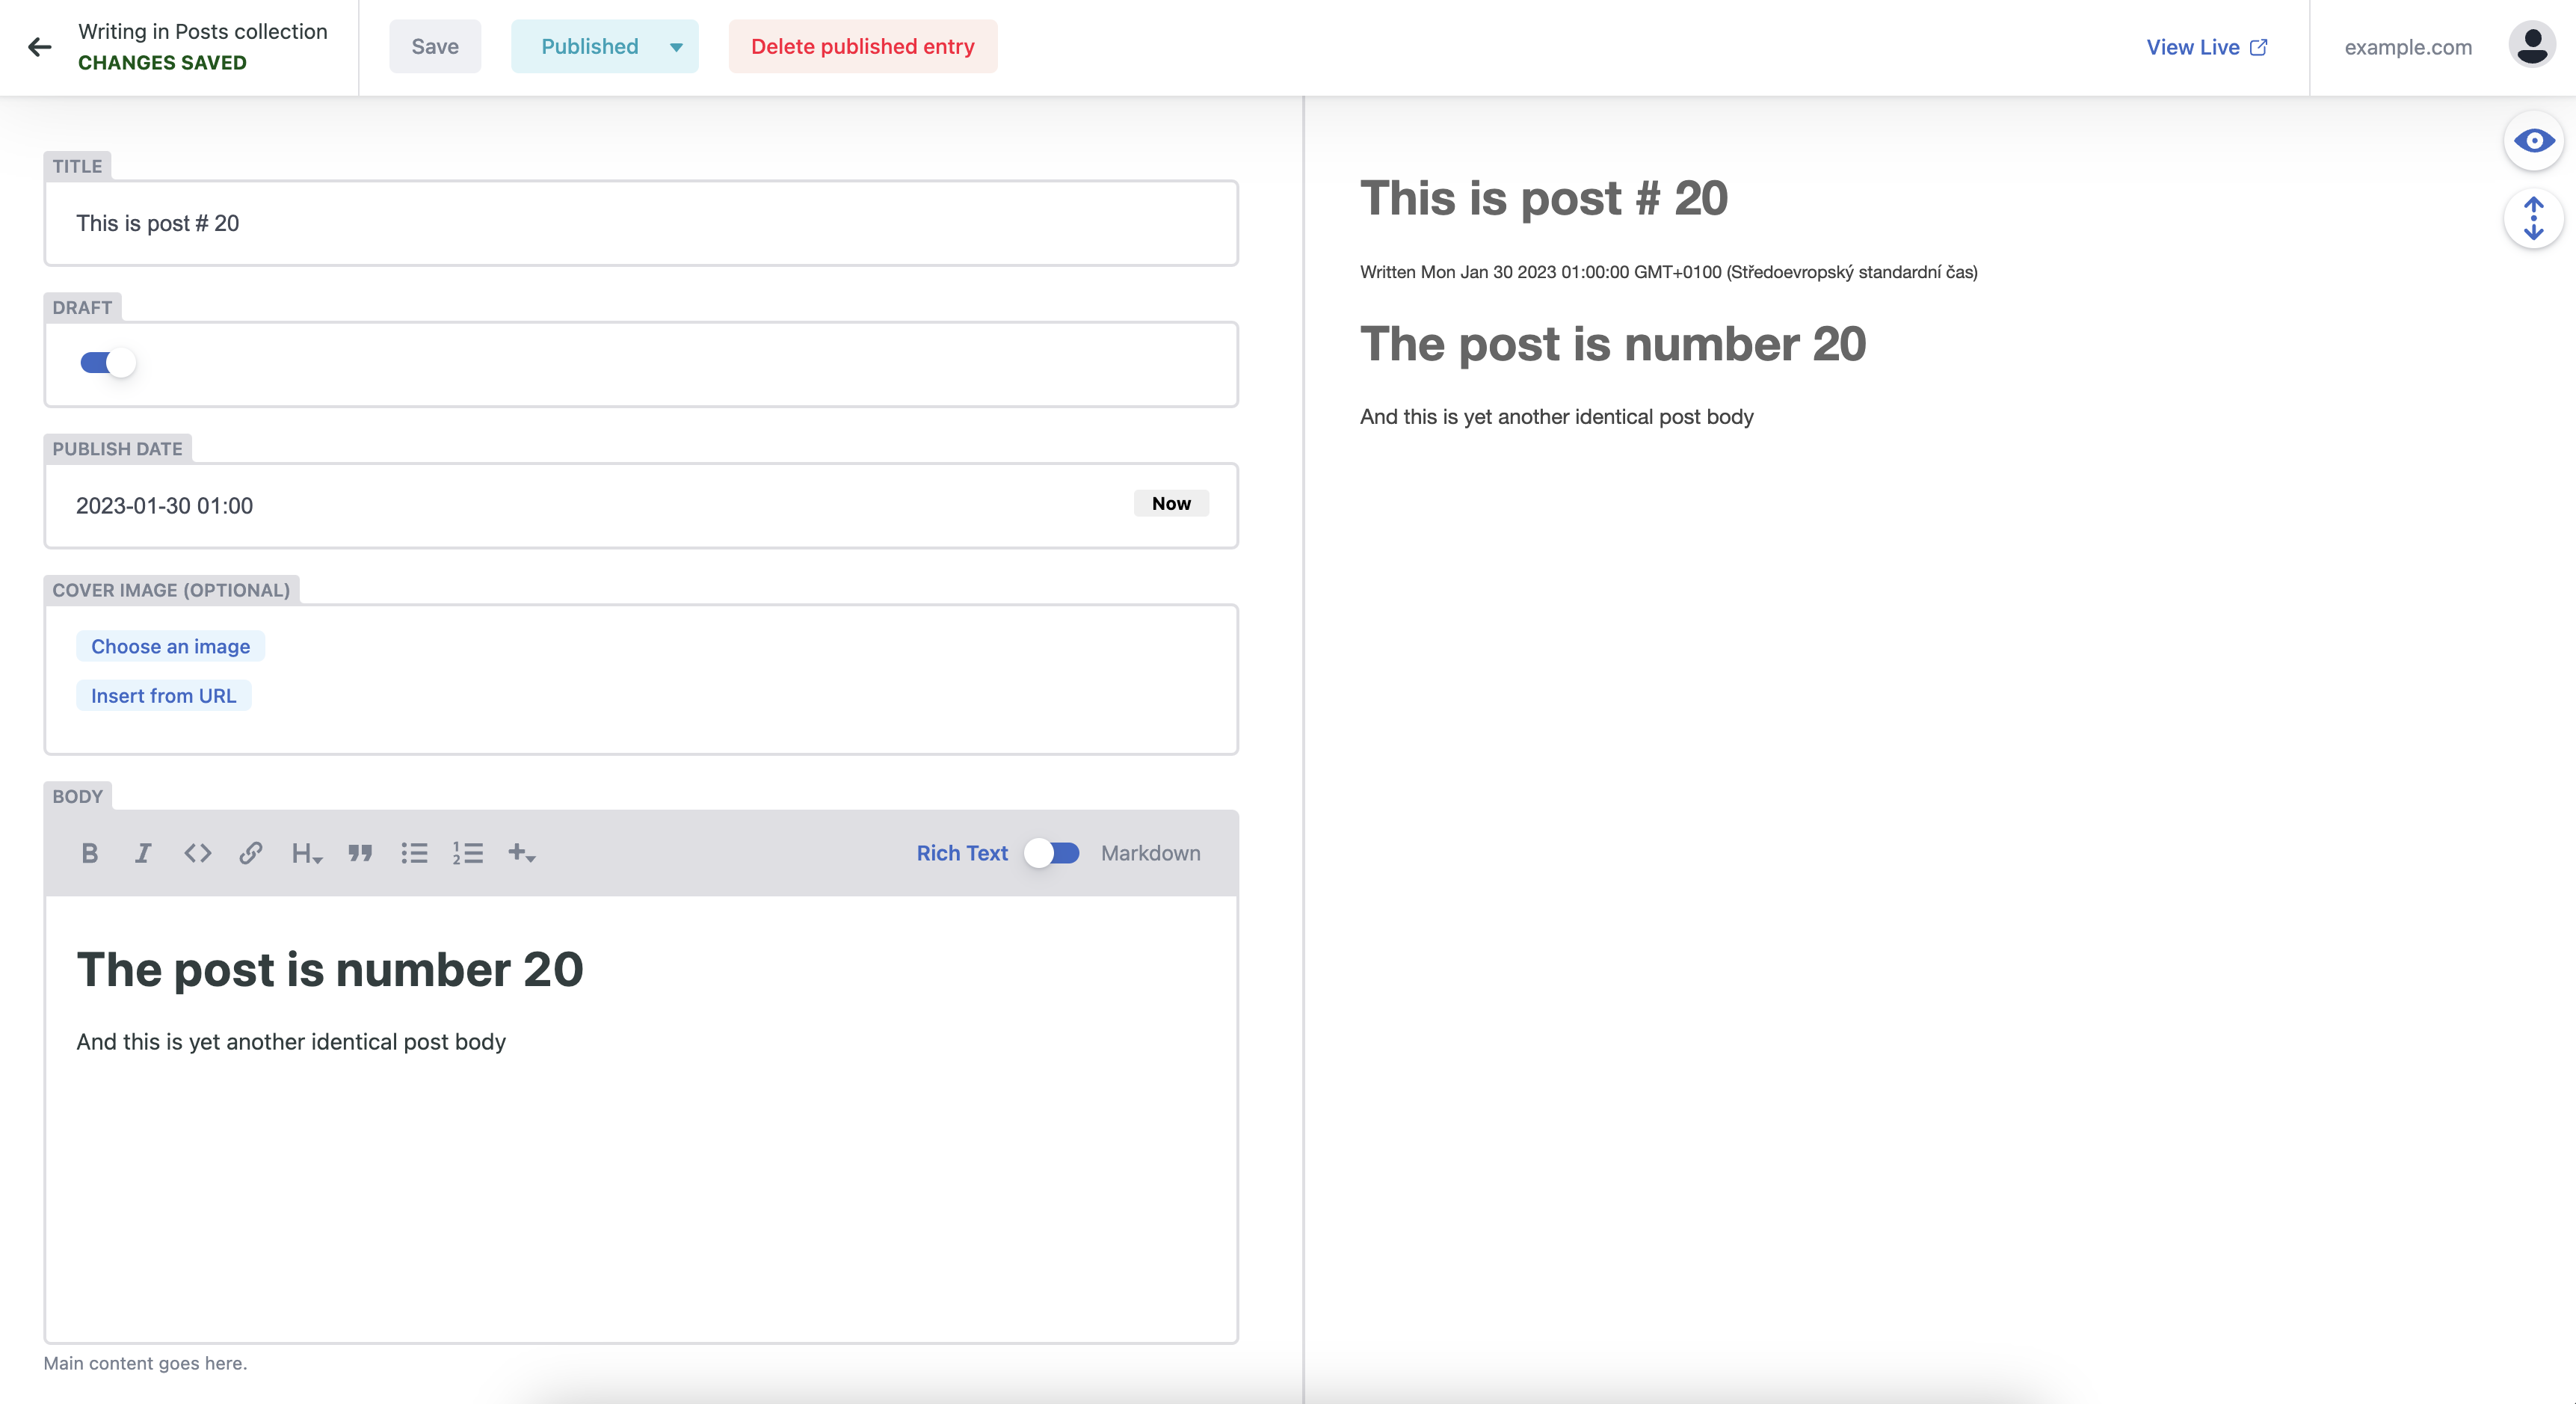Click the DRAFT field label
Image resolution: width=2576 pixels, height=1404 pixels.
(x=82, y=307)
